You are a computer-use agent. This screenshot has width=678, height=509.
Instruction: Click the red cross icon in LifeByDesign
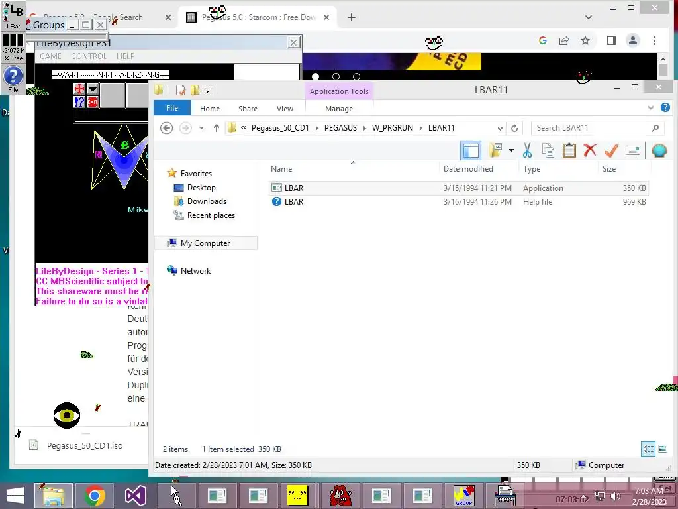(x=79, y=89)
